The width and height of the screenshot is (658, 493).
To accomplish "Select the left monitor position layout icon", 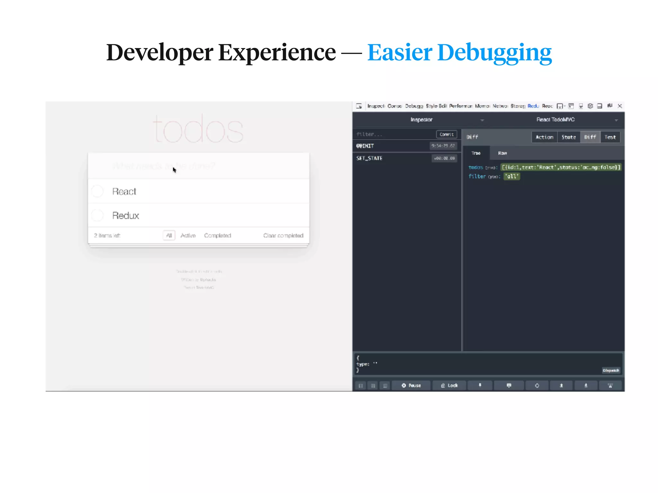I will [361, 385].
